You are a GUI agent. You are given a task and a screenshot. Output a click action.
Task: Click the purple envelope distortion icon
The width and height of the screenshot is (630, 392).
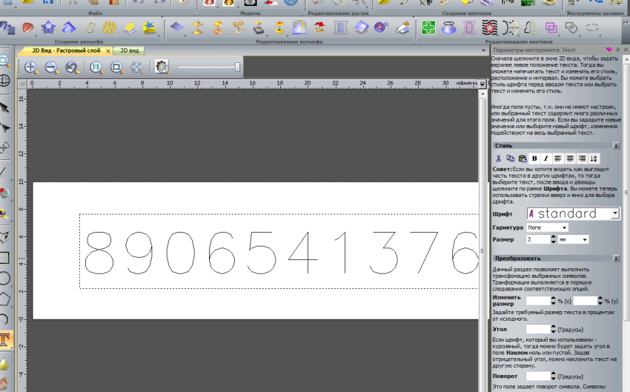[469, 27]
